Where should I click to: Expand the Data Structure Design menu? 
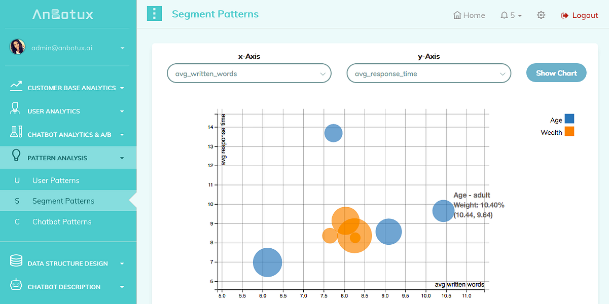[122, 263]
